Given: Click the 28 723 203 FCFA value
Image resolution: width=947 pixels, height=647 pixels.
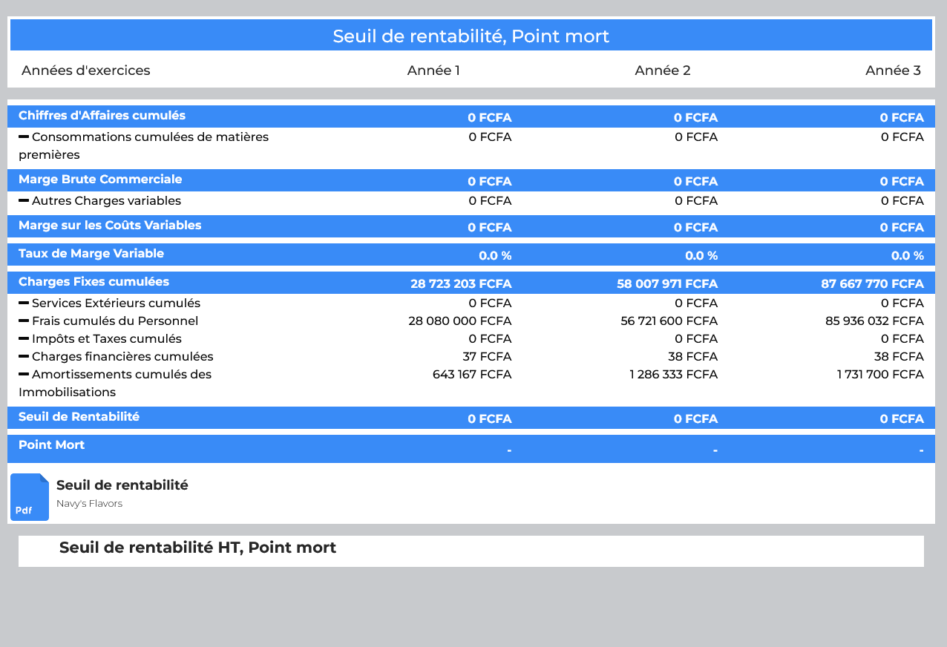Looking at the screenshot, I should [x=461, y=284].
